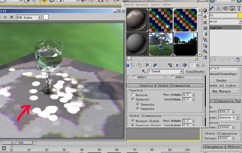
Task: Click the Select by Material icon
Action: pos(205,52)
